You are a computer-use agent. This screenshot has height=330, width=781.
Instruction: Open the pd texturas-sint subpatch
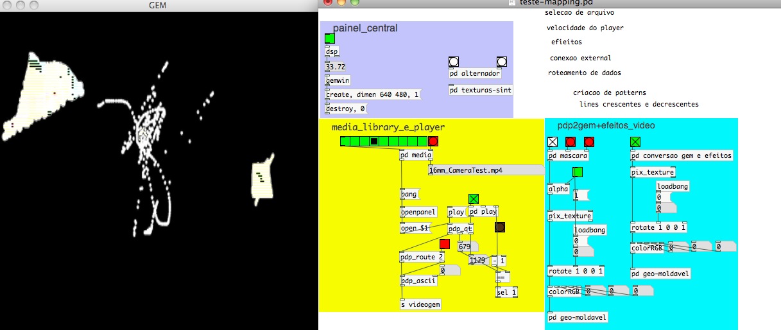click(x=481, y=90)
